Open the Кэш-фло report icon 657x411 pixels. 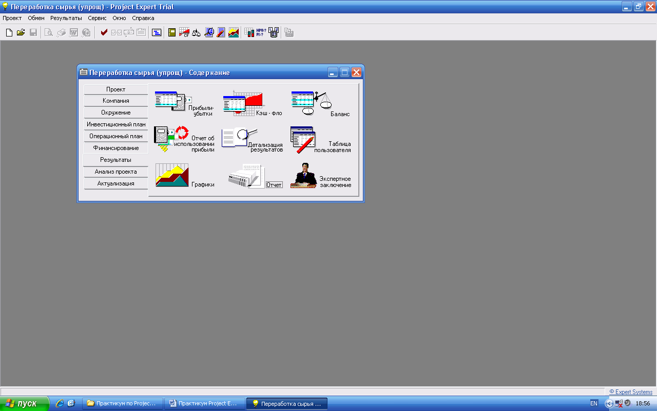[x=252, y=103]
